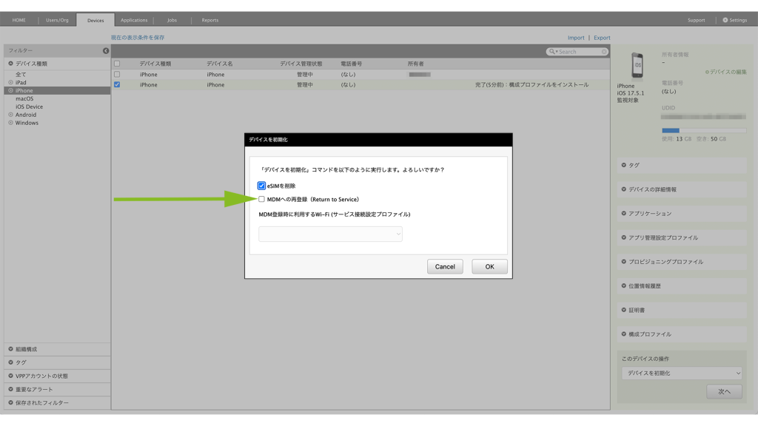Switch to the Applications tab
Image resolution: width=758 pixels, height=426 pixels.
(134, 20)
